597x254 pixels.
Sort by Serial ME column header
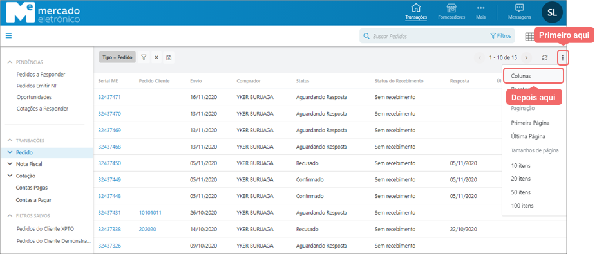click(x=108, y=81)
